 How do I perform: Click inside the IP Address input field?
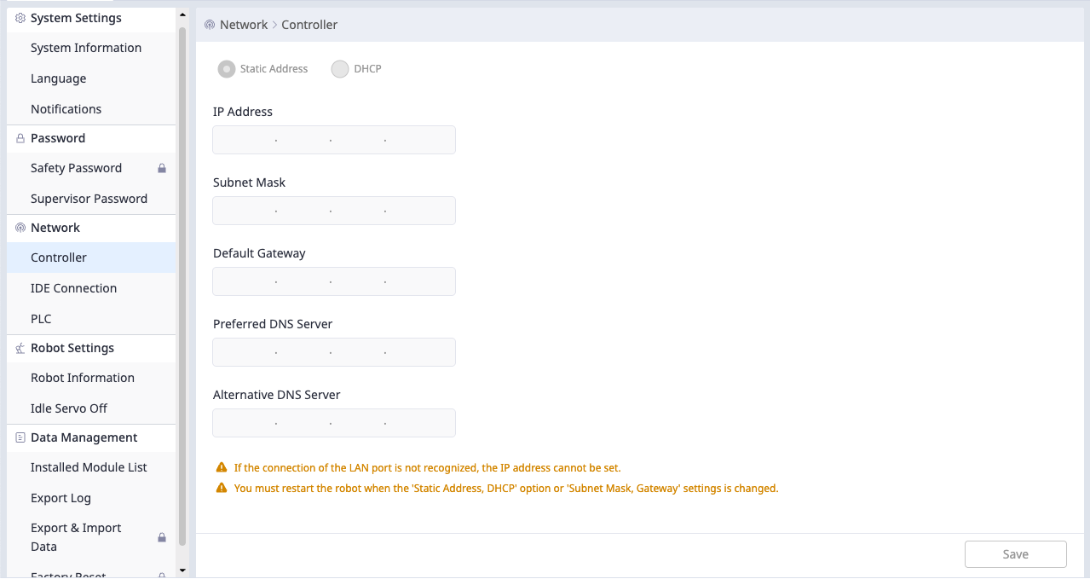pos(333,139)
